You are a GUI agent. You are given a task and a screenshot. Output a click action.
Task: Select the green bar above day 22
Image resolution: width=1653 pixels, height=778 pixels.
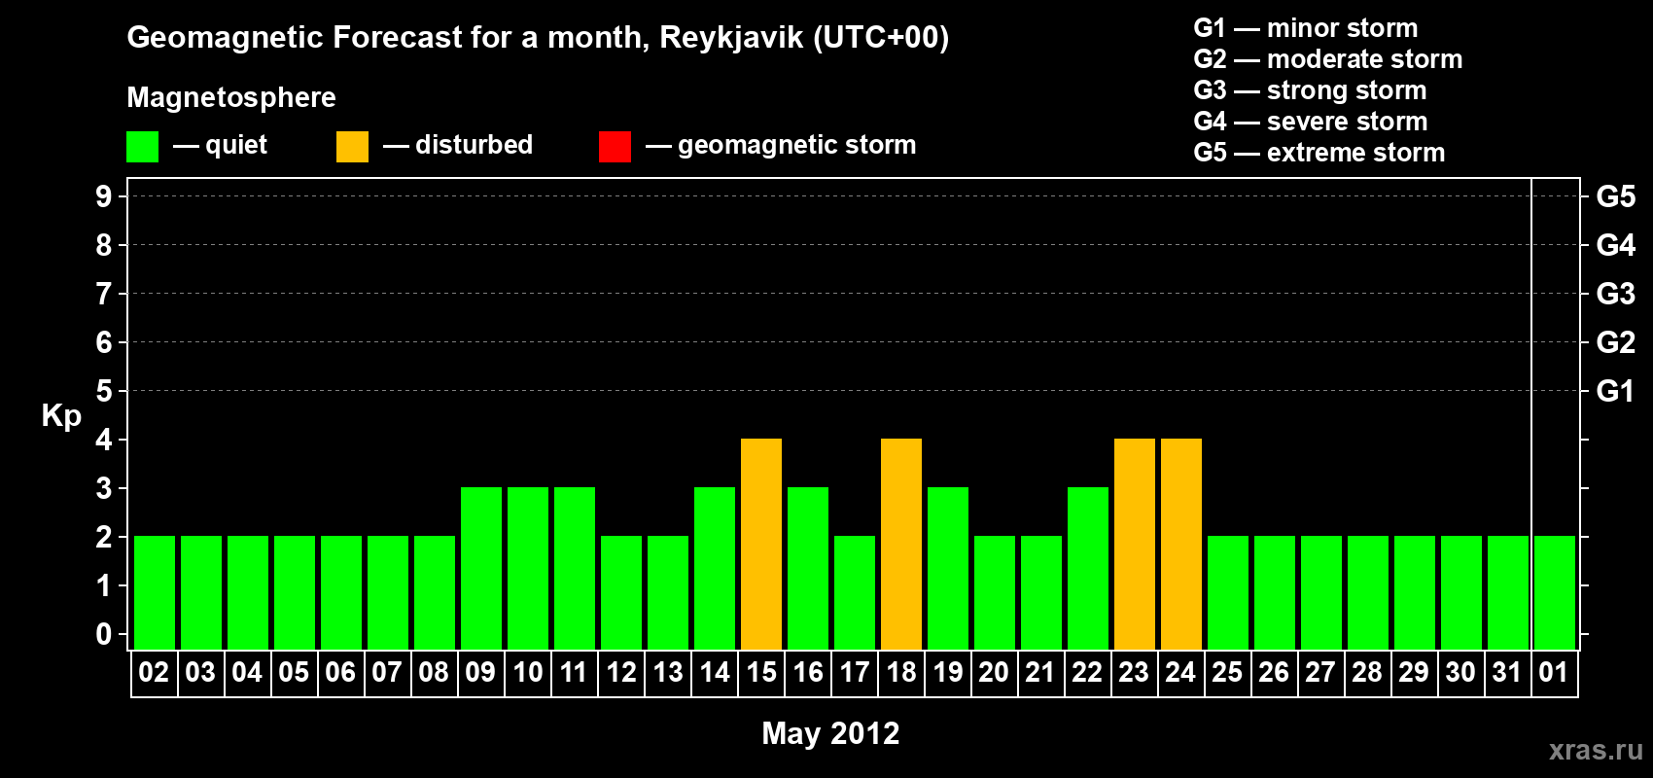[x=1088, y=568]
